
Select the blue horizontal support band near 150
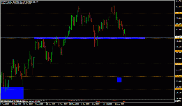[89, 38]
